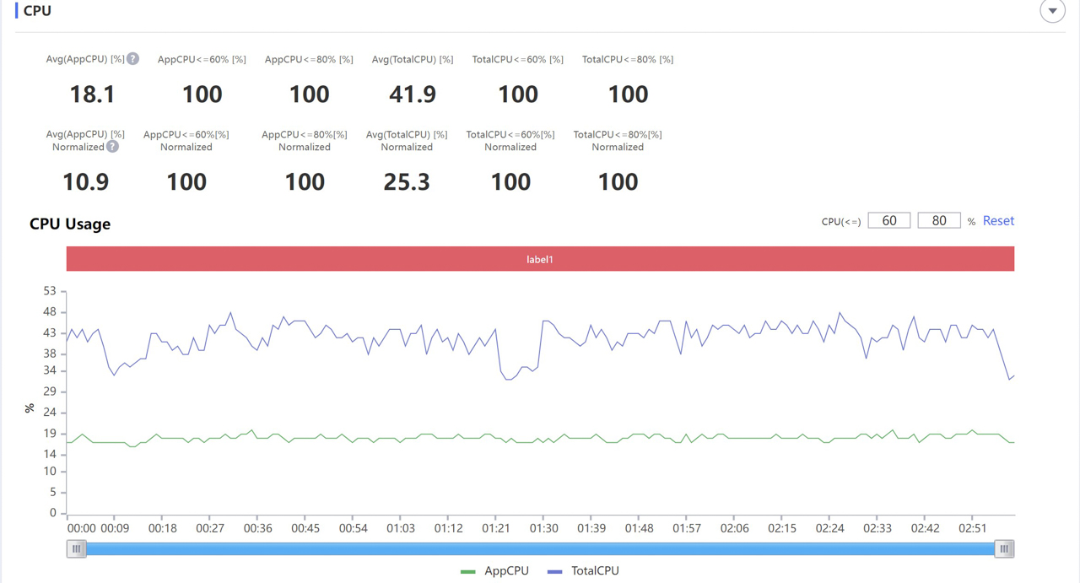
Task: Click the CPU Usage chart title
Action: point(70,224)
